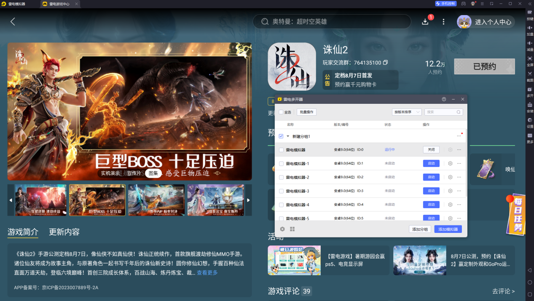The height and width of the screenshot is (301, 534).
Task: Tick the 全选 select-all checkbox
Action: (281, 112)
